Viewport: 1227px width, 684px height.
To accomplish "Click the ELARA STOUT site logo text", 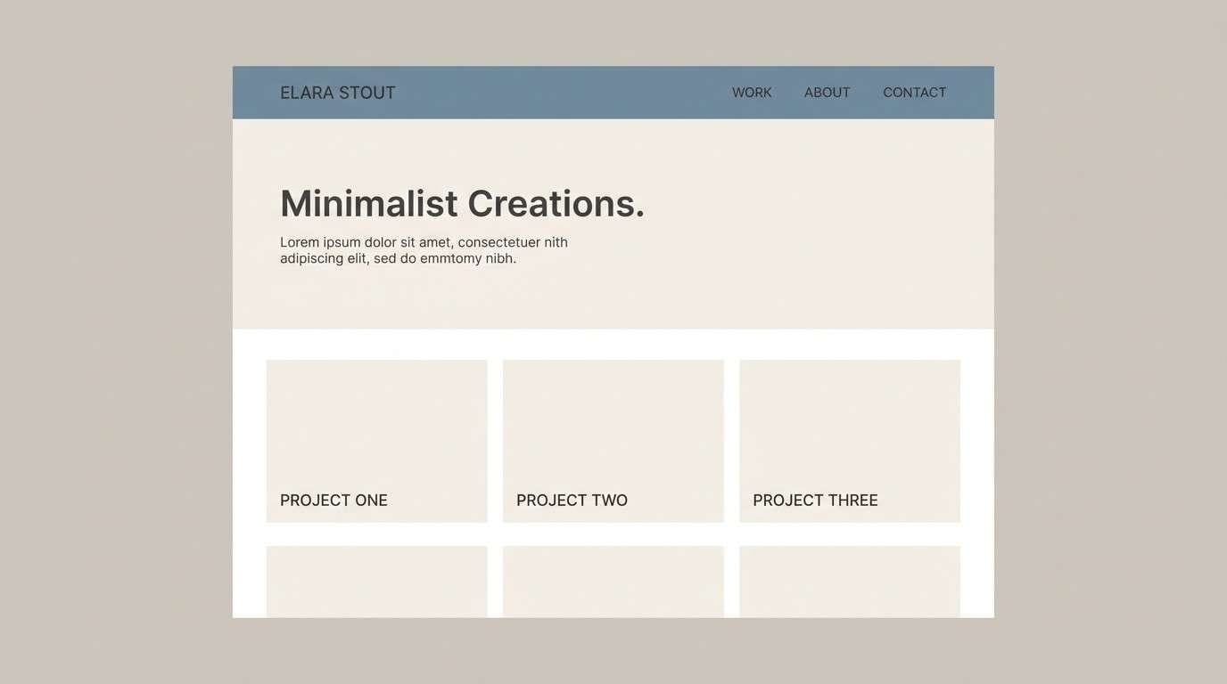I will (337, 92).
